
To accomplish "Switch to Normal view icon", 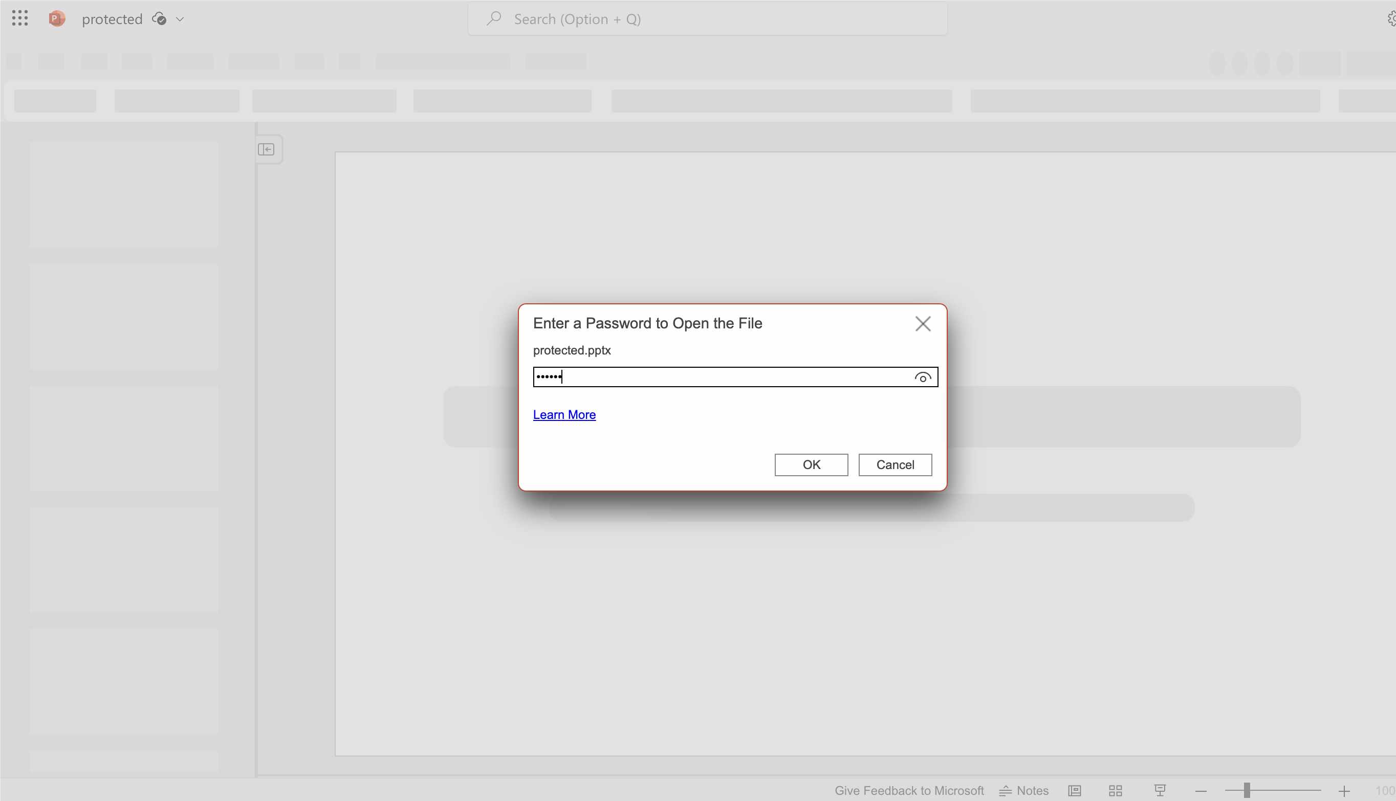I will (1075, 791).
